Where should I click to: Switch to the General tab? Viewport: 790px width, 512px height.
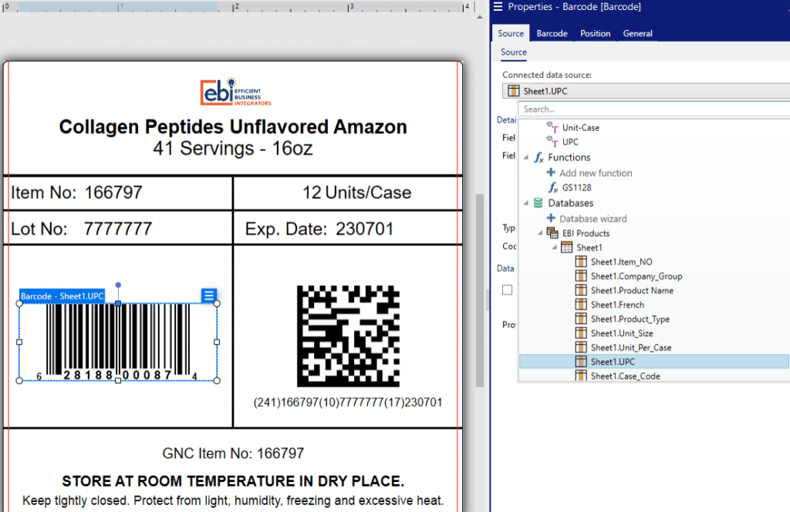[637, 33]
